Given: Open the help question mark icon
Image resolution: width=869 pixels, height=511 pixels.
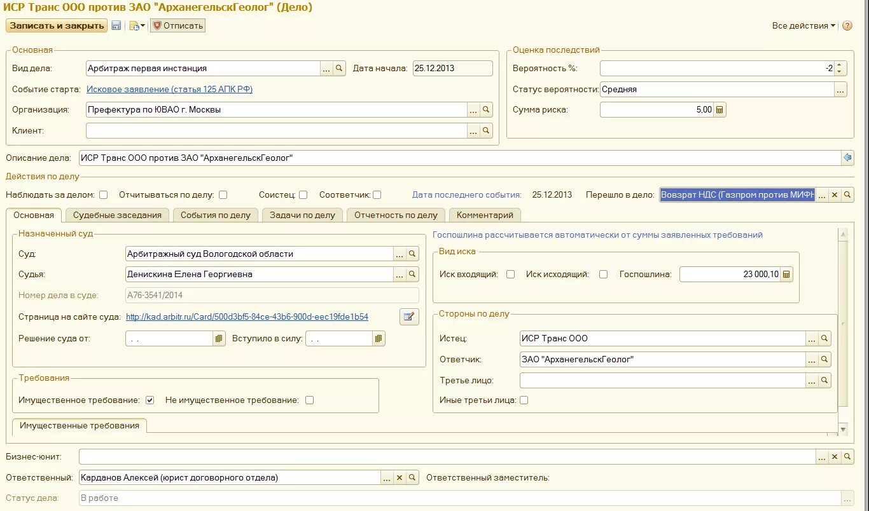Looking at the screenshot, I should coord(847,26).
